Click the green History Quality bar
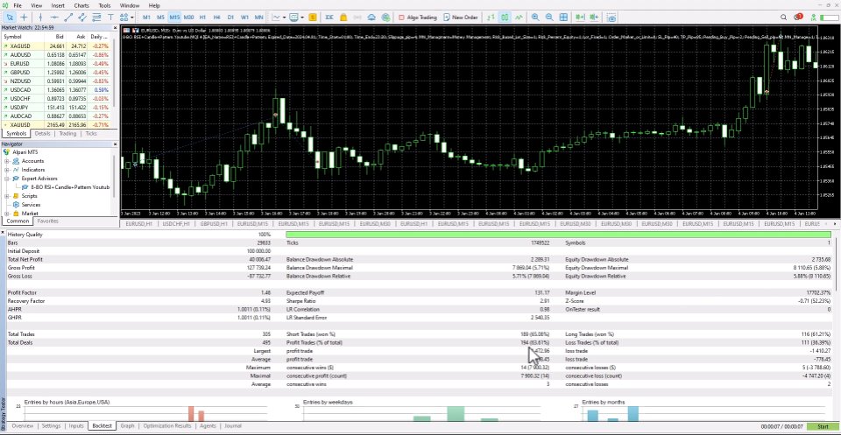Image resolution: width=841 pixels, height=435 pixels. 558,235
